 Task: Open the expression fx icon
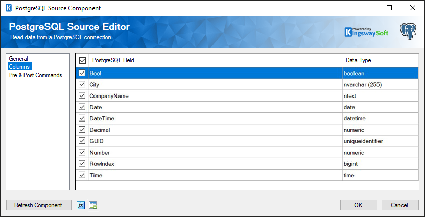tap(81, 205)
